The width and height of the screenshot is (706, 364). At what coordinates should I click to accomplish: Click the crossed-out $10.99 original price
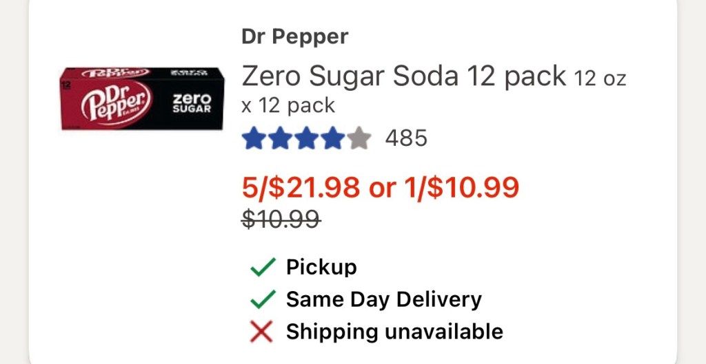(281, 220)
